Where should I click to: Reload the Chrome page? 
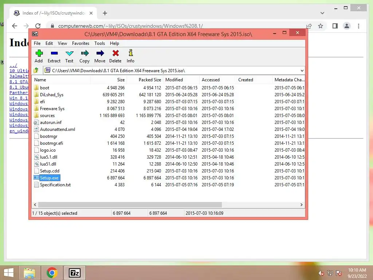pos(38,26)
